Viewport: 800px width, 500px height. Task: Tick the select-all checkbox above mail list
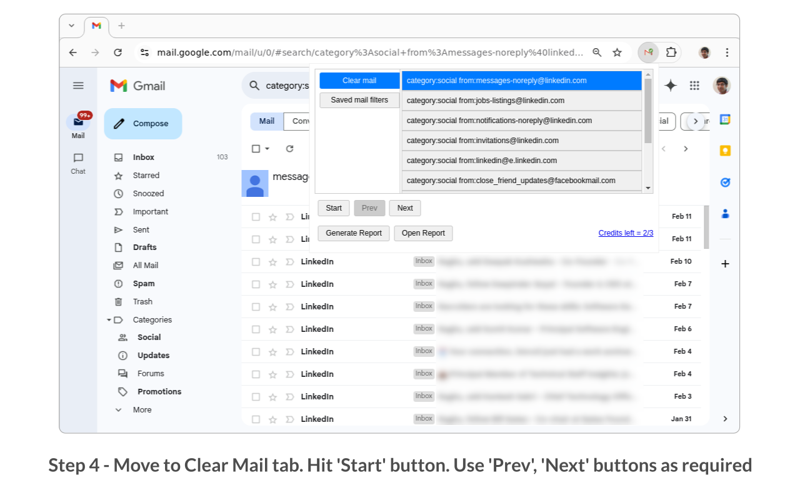[256, 149]
